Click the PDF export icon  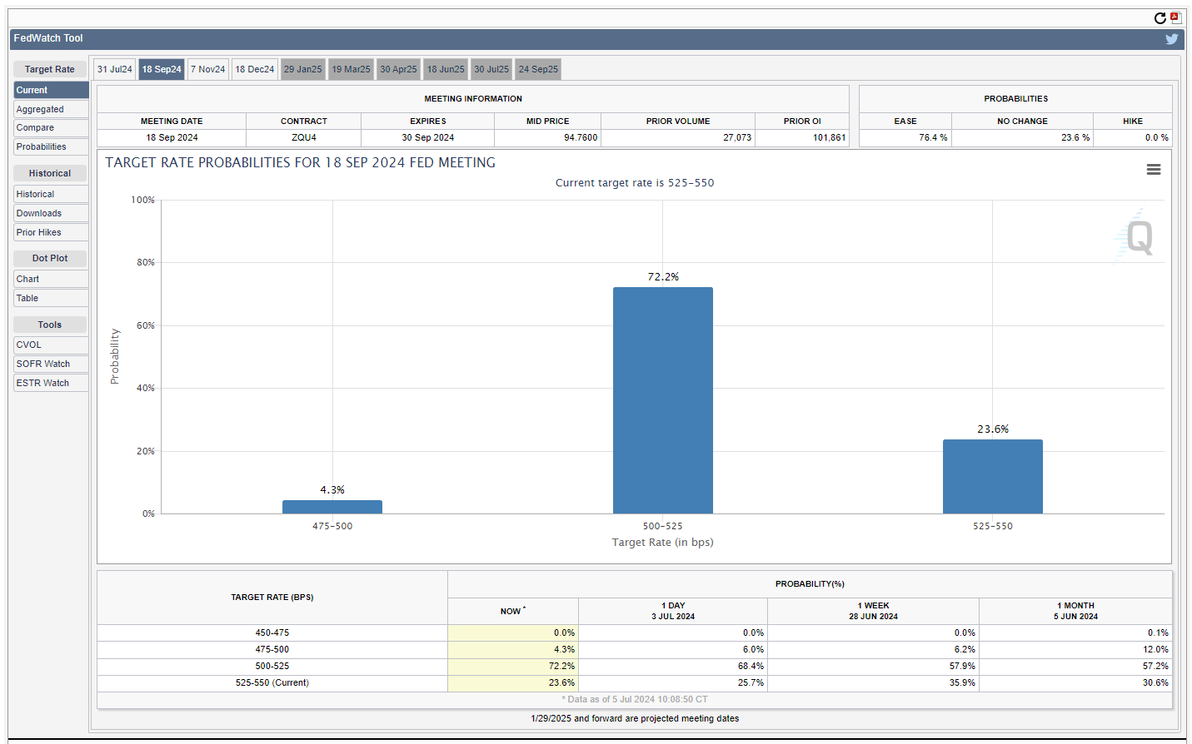(x=1175, y=17)
